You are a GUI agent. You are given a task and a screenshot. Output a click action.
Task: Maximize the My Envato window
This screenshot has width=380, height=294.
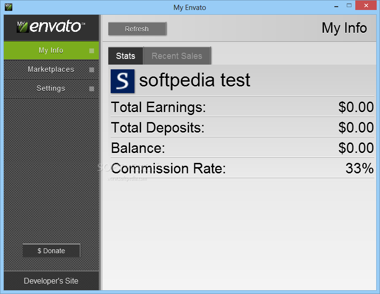pyautogui.click(x=349, y=6)
